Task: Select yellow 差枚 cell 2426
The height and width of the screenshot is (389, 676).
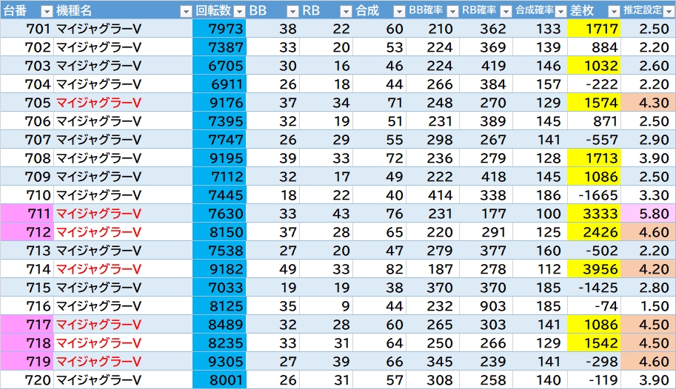Action: pyautogui.click(x=594, y=231)
